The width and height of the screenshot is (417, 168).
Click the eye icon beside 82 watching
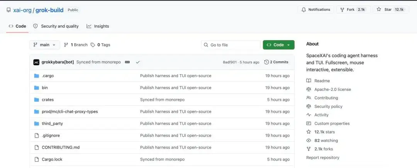tap(309, 140)
